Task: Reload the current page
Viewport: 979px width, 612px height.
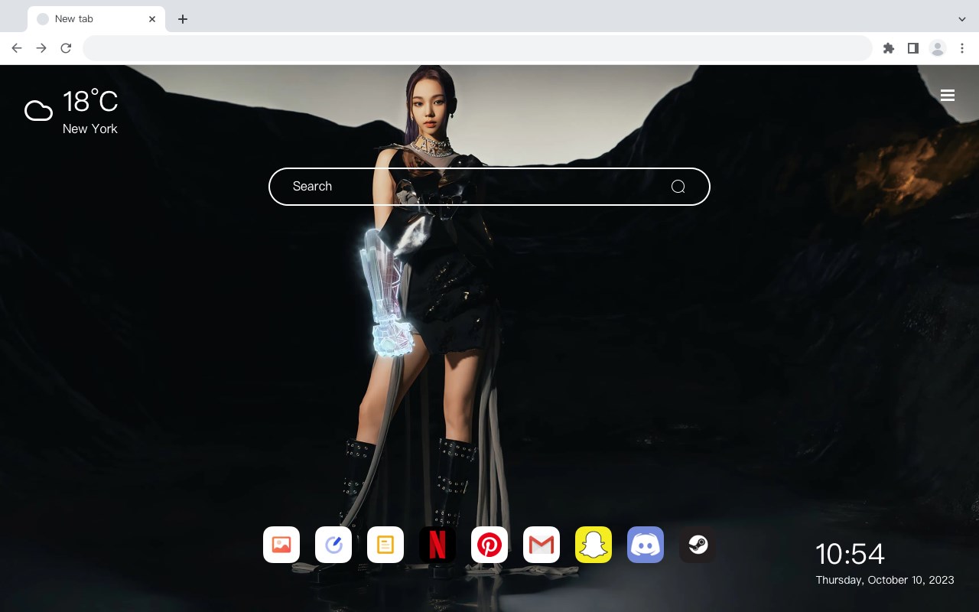Action: coord(66,48)
